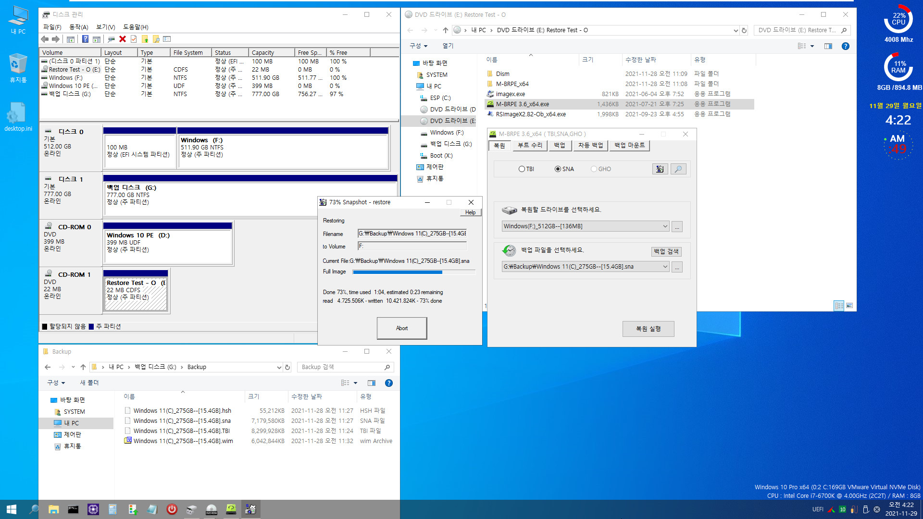Open the 파일(F) menu in Disk Management
This screenshot has height=519, width=923.
point(52,27)
